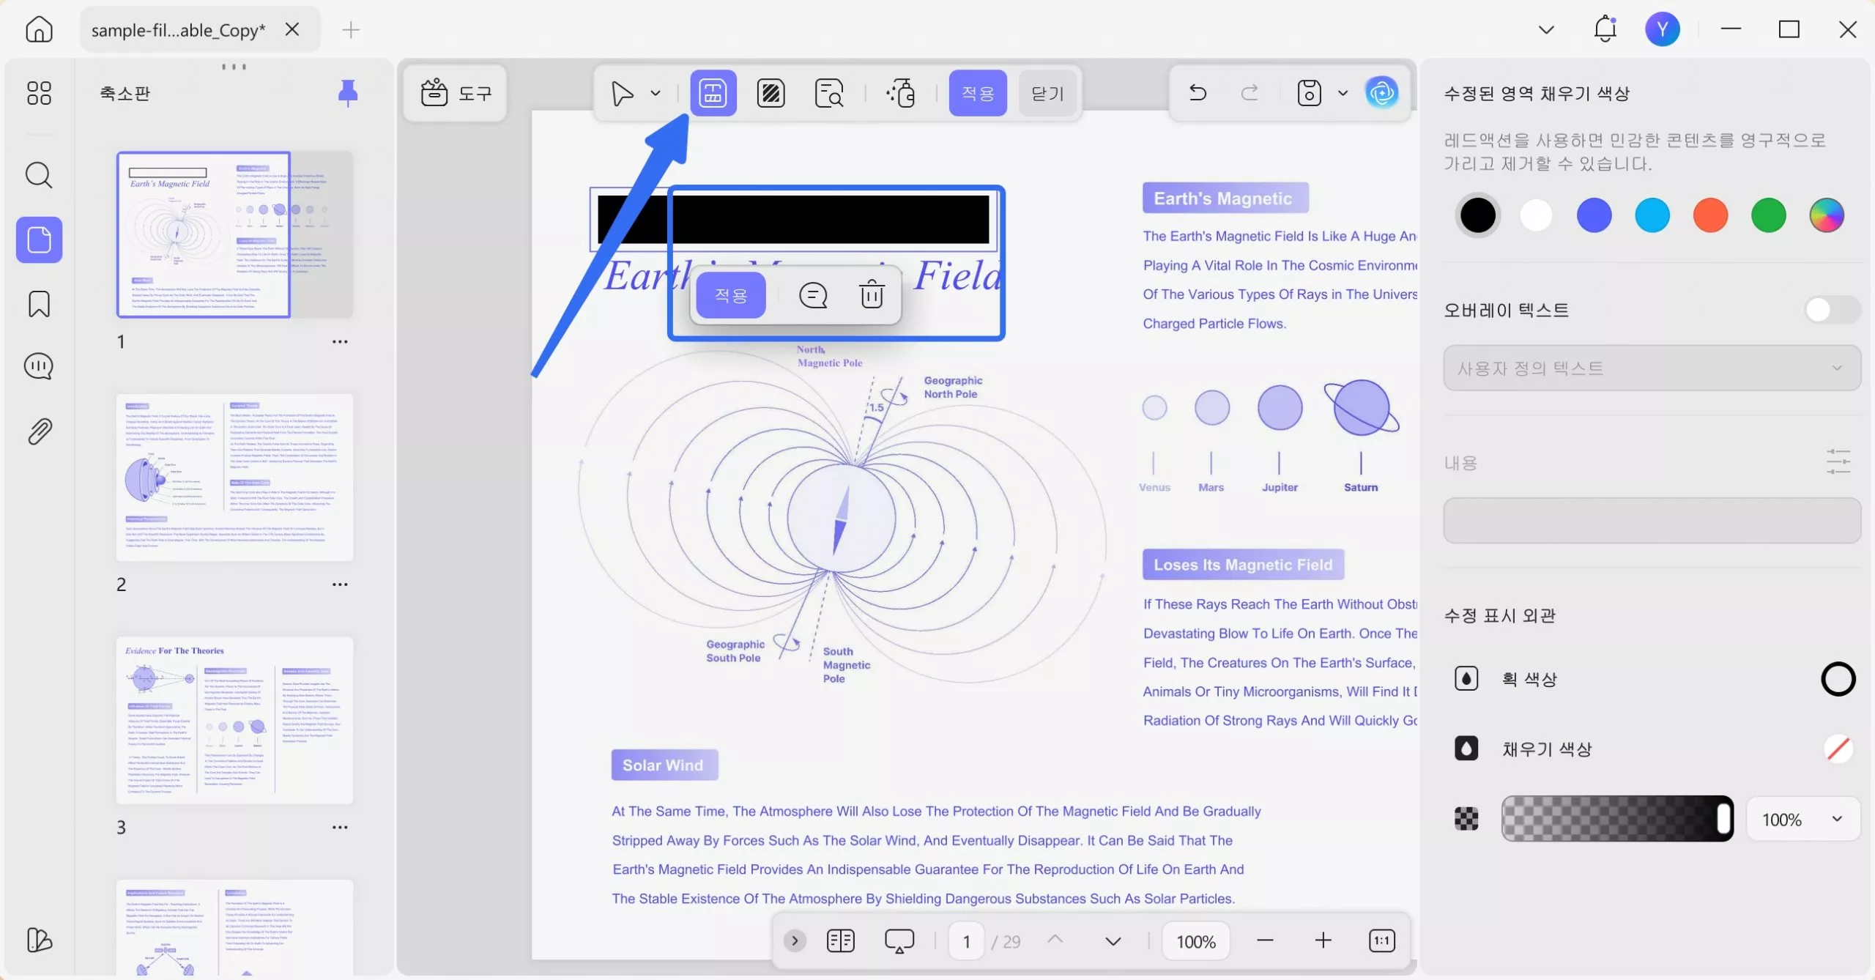Delete the selected redaction mark
Image resolution: width=1875 pixels, height=980 pixels.
click(872, 294)
